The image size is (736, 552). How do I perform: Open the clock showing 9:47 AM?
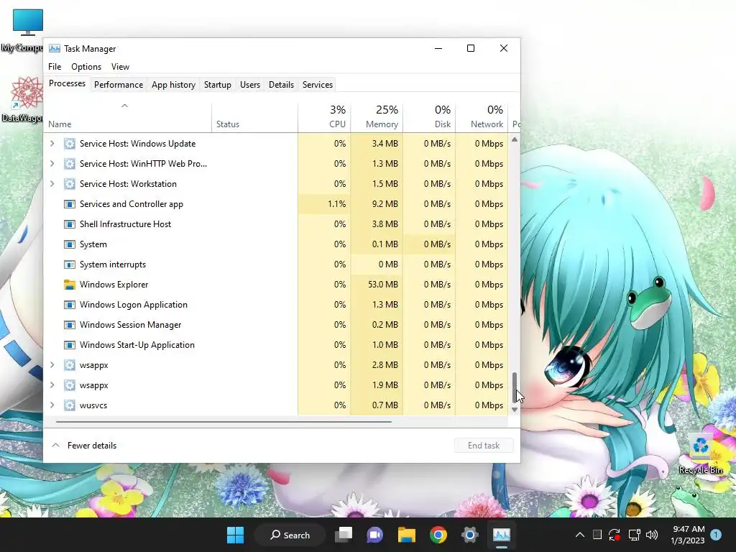pos(688,535)
